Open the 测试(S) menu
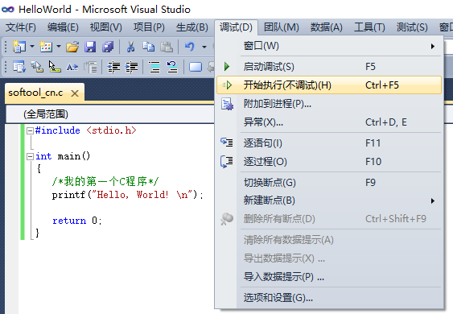The height and width of the screenshot is (314, 453). click(412, 27)
